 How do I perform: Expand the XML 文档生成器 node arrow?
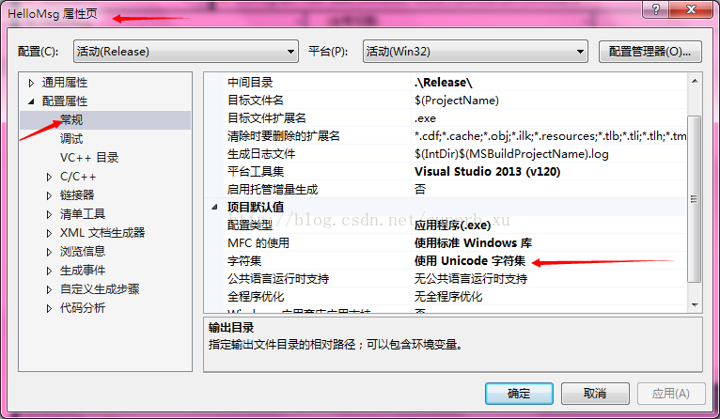[49, 233]
